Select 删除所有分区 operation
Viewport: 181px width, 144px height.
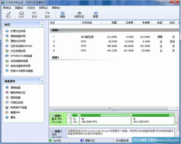point(15,92)
